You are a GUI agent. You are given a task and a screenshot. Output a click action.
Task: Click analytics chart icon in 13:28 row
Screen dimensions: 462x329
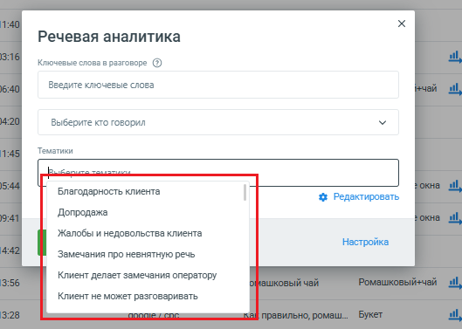click(x=455, y=315)
